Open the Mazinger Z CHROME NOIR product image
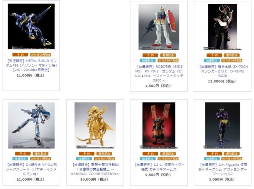Image resolution: width=254 pixels, height=189 pixels. [x=223, y=27]
